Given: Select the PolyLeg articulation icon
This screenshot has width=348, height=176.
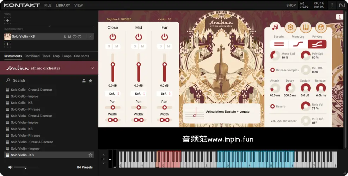Looking at the screenshot, I should coord(317,44).
